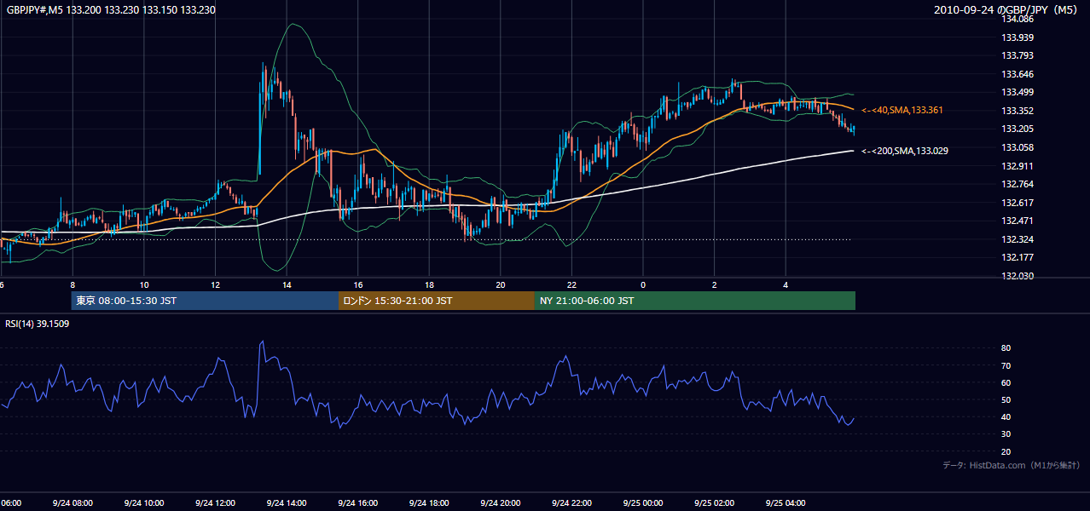Click the 133.499 price axis label

pos(1018,92)
